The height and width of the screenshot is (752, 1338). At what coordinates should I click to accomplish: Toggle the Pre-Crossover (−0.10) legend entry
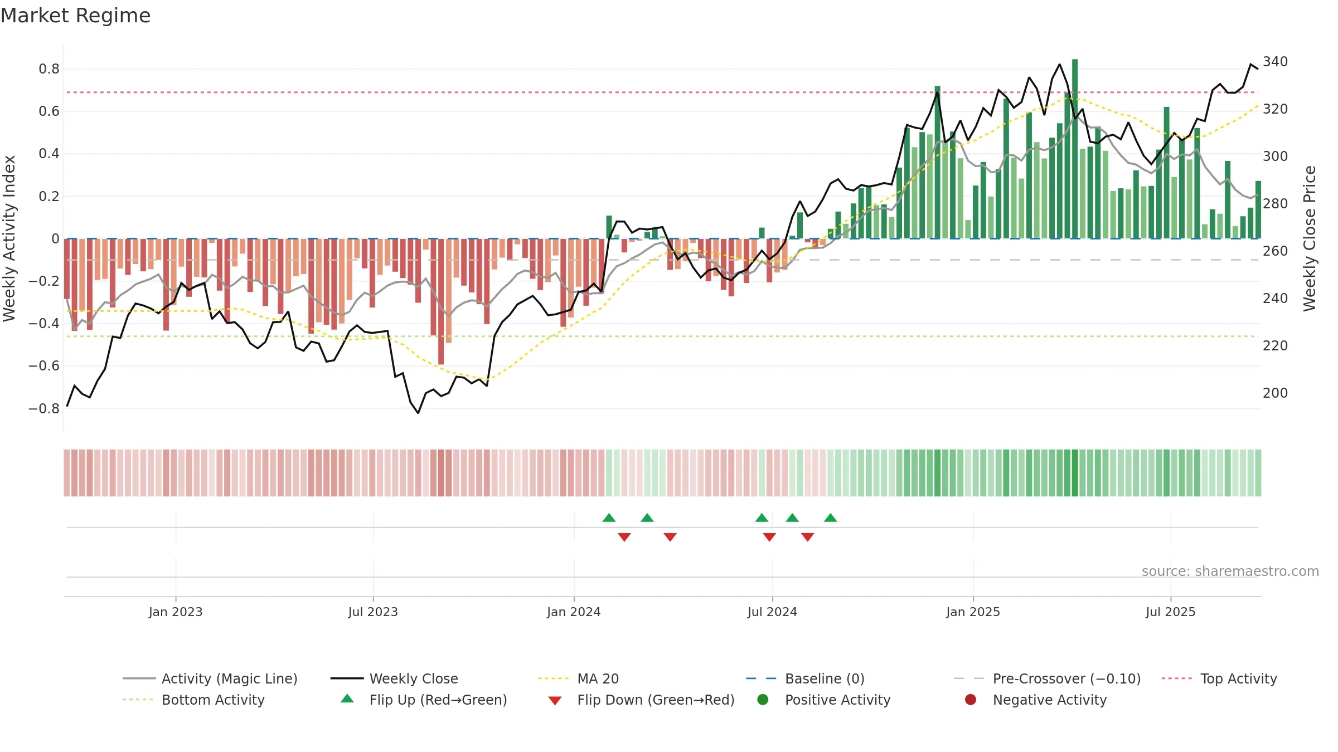[1047, 678]
